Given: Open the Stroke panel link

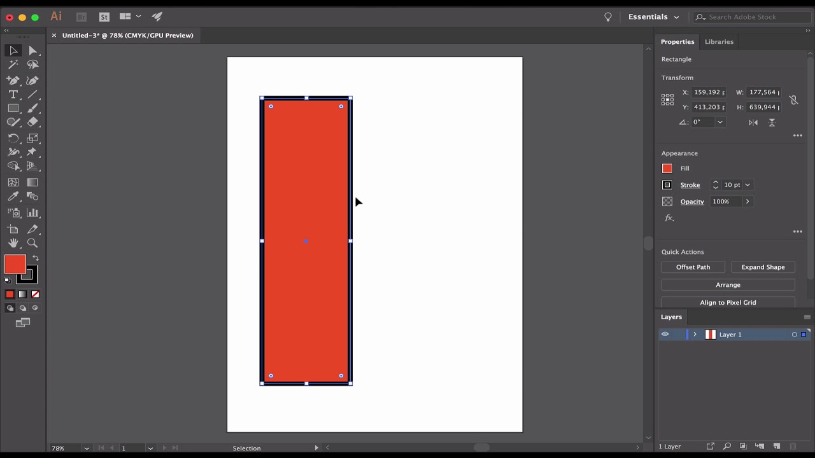Looking at the screenshot, I should point(690,185).
